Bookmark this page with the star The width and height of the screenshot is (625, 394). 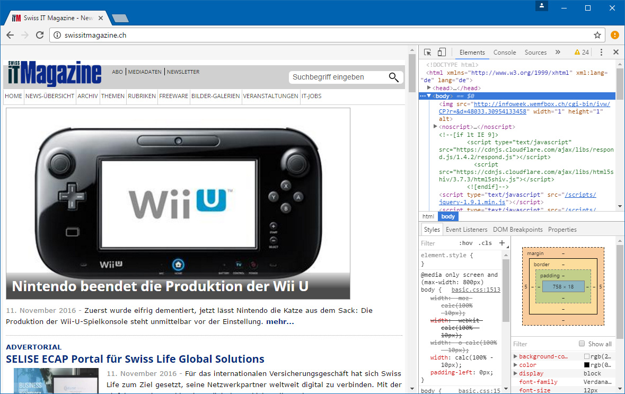pyautogui.click(x=597, y=35)
